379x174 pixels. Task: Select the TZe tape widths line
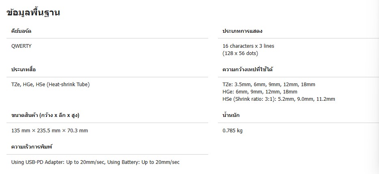pos(269,85)
